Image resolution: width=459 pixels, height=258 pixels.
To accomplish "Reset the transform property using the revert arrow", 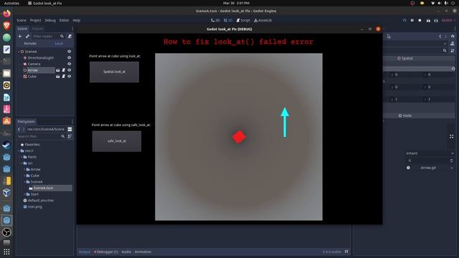I will [453, 69].
